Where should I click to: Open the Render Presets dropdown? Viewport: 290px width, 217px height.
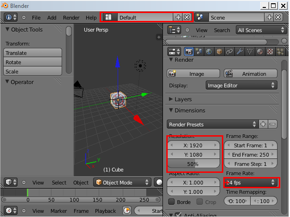pos(212,124)
